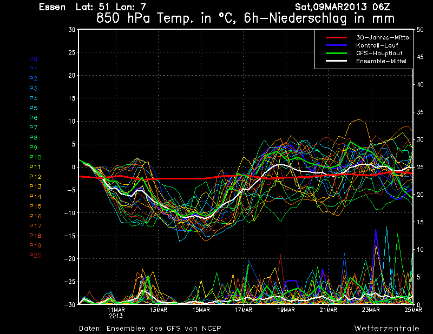Click the P9 member label

tap(34, 148)
